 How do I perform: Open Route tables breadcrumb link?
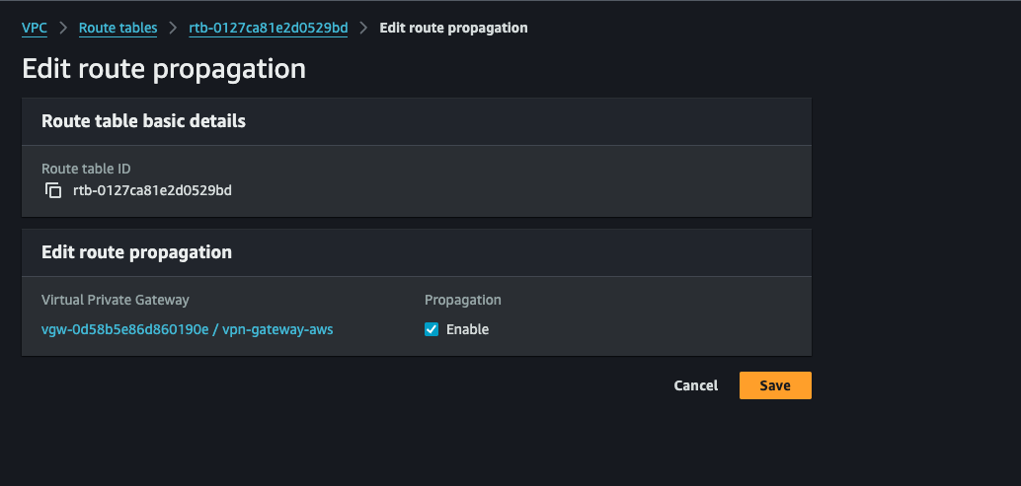coord(118,28)
